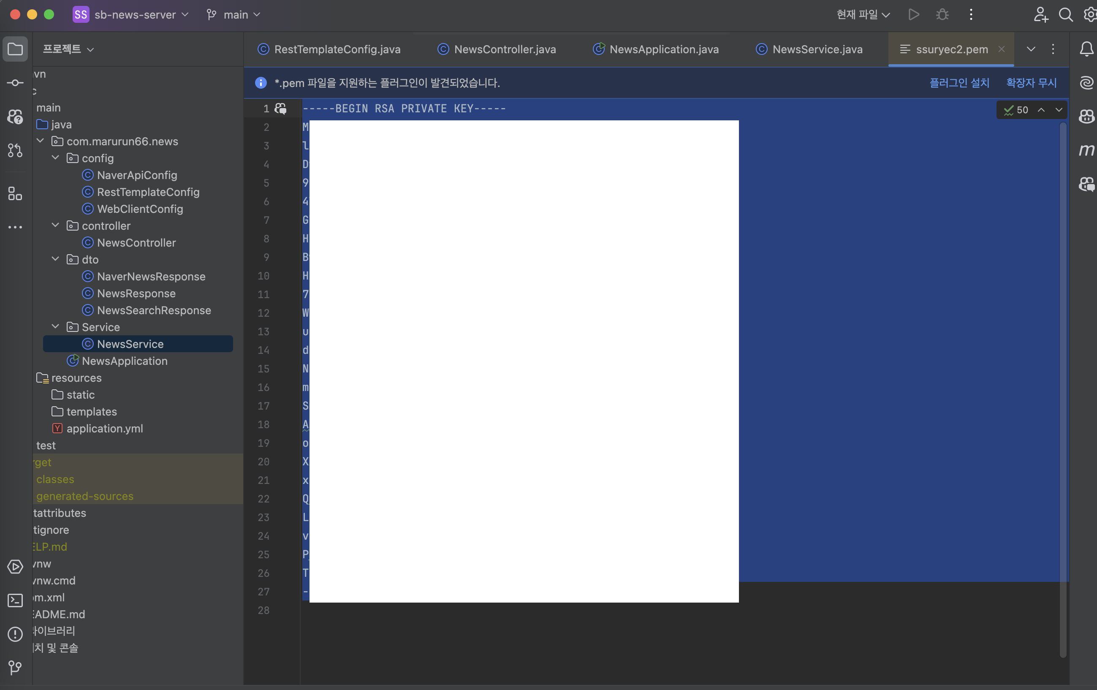Viewport: 1097px width, 690px height.
Task: Open the Git tool window icon
Action: 15,668
